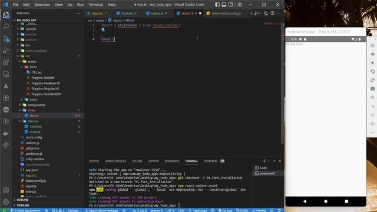Toggle the bottom panel layout icon

pos(224,5)
